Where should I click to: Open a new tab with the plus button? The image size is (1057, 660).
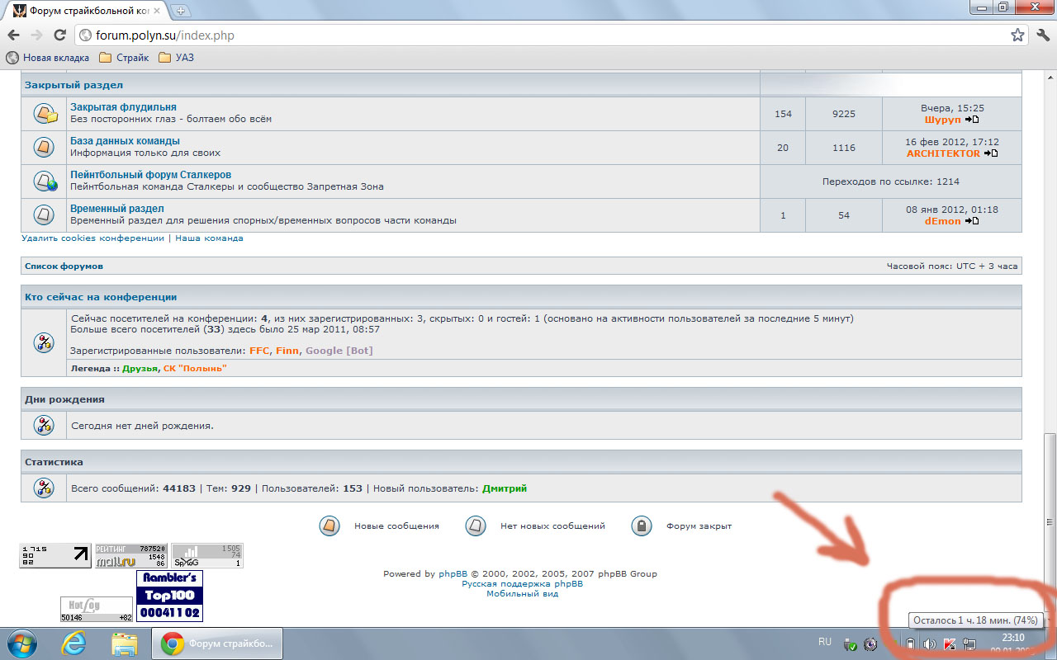181,11
